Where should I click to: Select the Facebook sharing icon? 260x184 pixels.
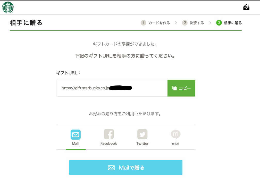pyautogui.click(x=108, y=134)
